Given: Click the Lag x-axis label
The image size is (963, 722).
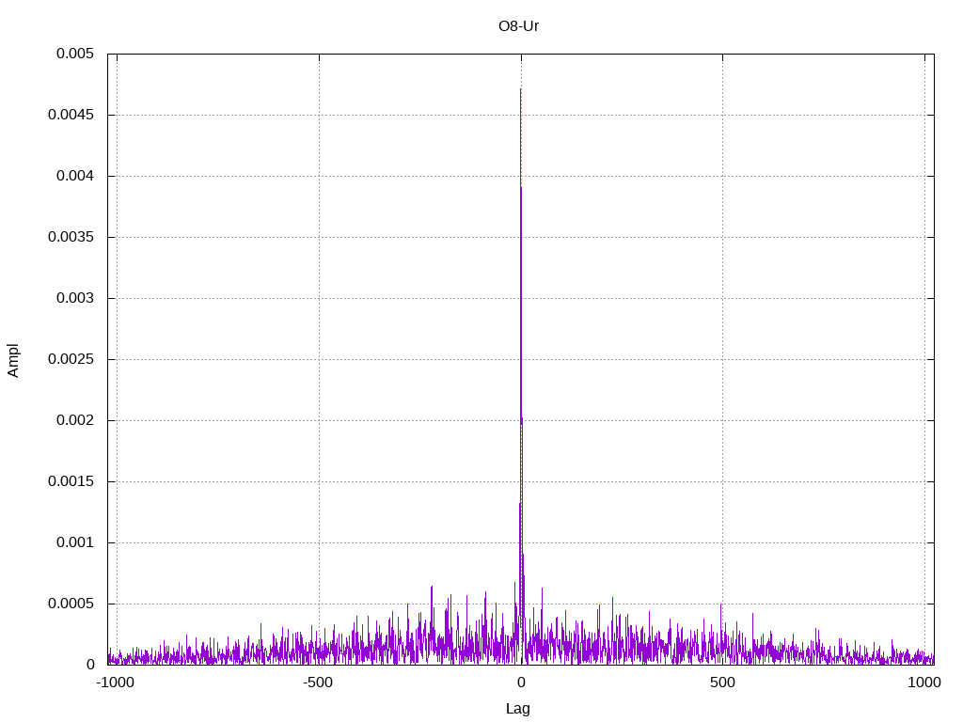Looking at the screenshot, I should click(518, 709).
